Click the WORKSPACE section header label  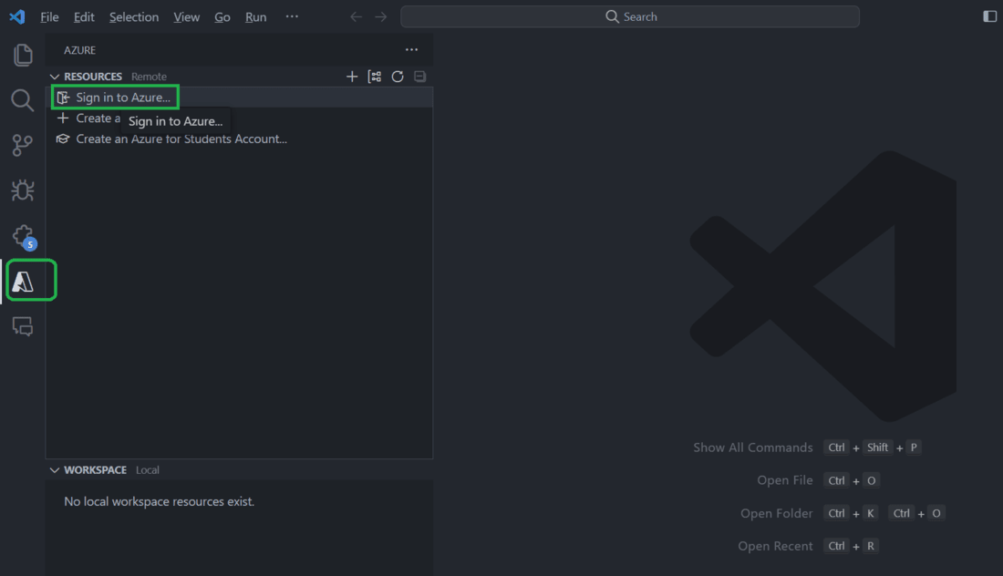point(96,470)
